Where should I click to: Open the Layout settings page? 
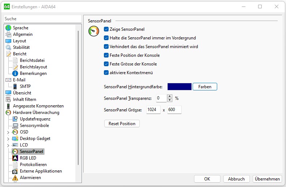click(x=20, y=41)
